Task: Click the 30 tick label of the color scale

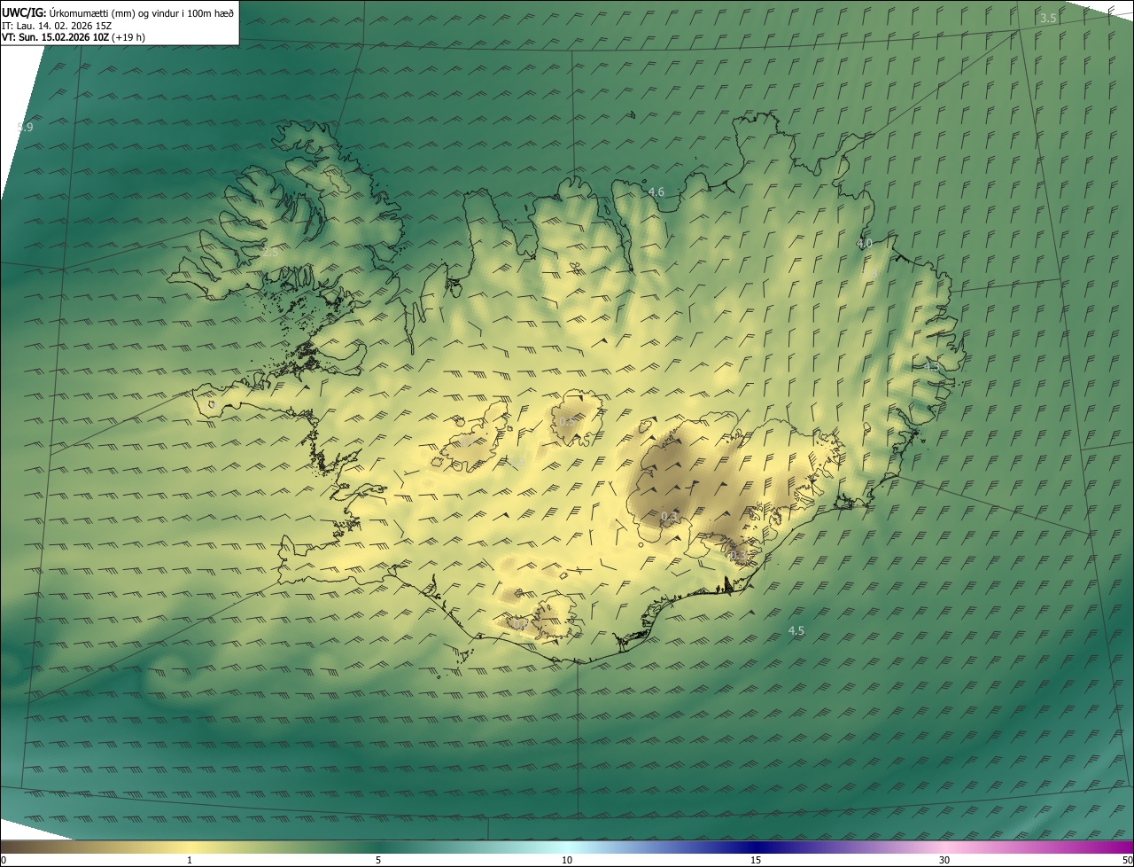Action: tap(944, 860)
